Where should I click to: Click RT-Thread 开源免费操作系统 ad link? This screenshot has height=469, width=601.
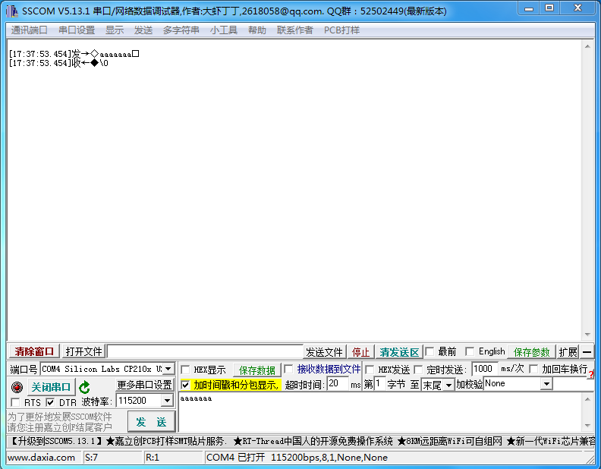tap(313, 442)
